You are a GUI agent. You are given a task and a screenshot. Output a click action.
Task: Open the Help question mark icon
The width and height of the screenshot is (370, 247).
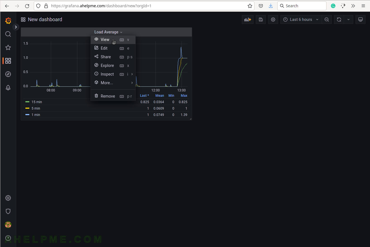8,238
